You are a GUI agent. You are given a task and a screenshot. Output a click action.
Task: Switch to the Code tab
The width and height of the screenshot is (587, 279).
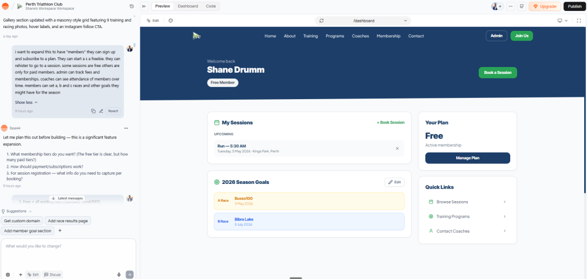pyautogui.click(x=211, y=6)
